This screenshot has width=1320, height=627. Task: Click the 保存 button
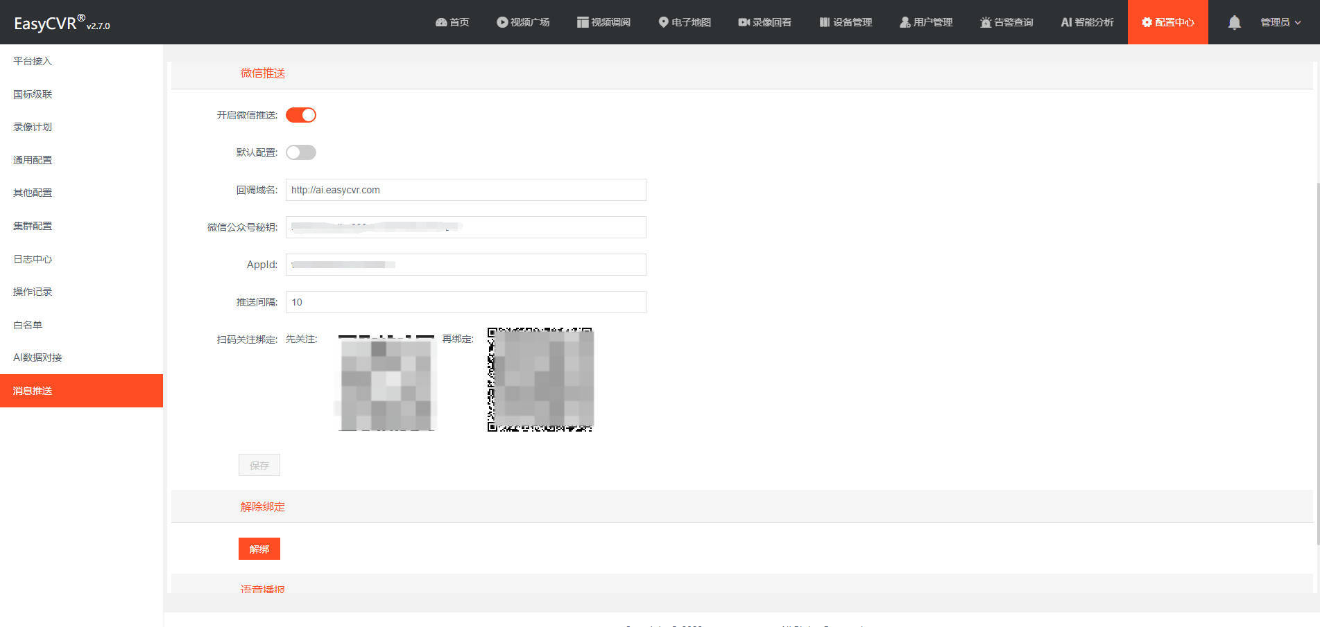click(x=259, y=465)
